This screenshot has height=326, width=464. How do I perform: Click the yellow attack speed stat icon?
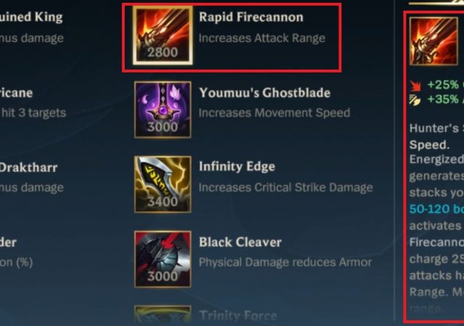click(415, 100)
